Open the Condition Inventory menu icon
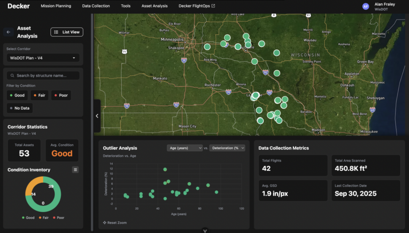409x233 pixels. pos(75,170)
